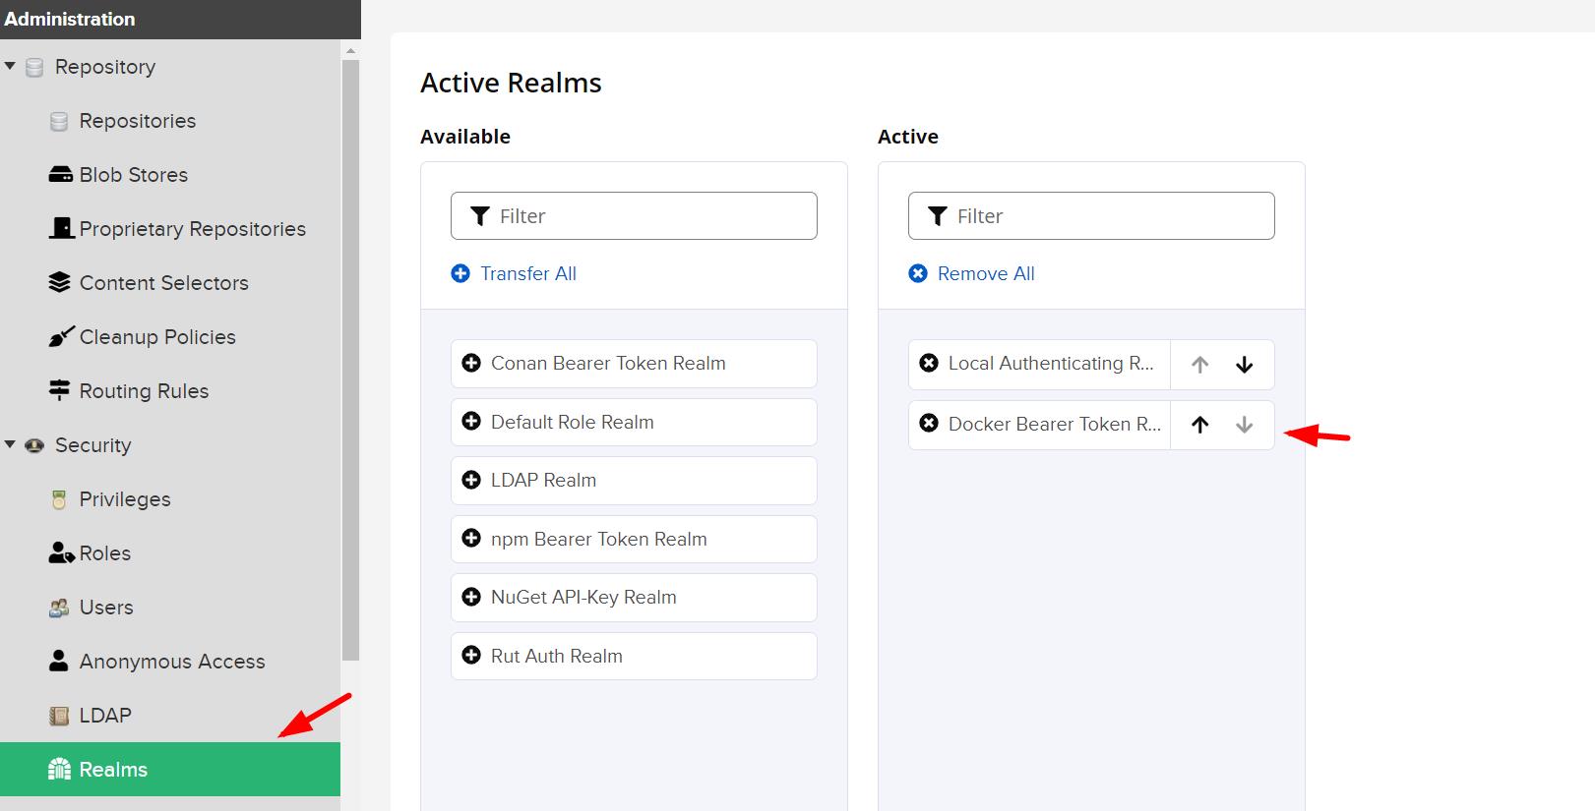Click the sidebar scroll up arrow

(350, 50)
